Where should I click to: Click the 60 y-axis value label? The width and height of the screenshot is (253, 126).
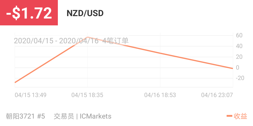click(239, 35)
